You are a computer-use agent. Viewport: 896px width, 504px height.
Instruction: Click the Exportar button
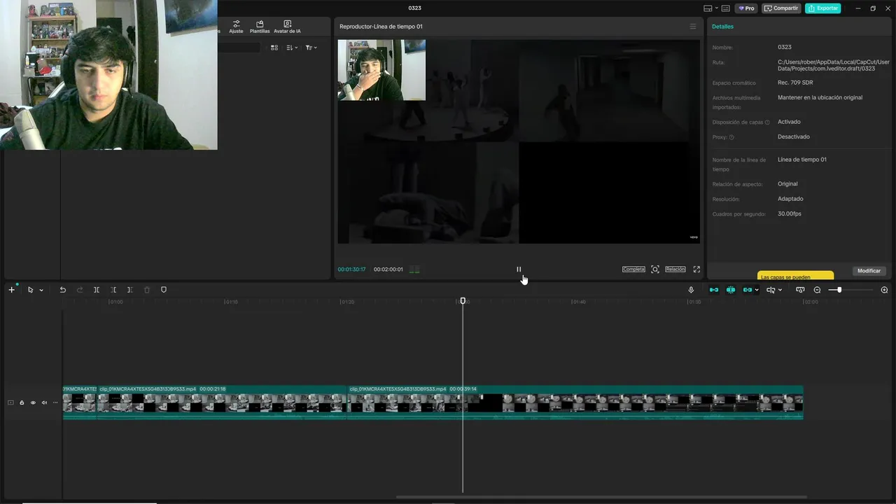pos(823,8)
